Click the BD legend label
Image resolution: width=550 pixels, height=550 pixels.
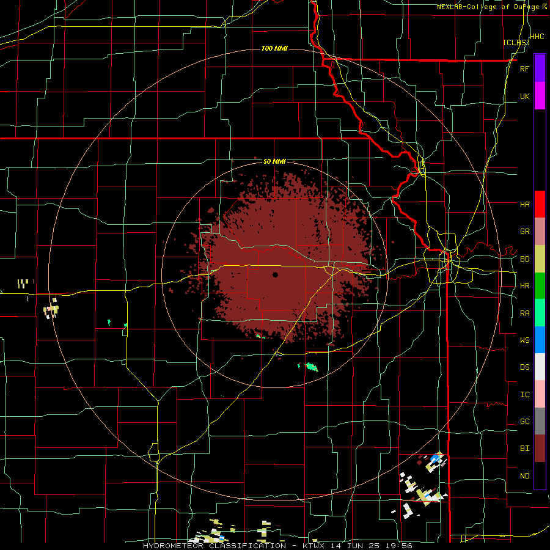pos(524,259)
